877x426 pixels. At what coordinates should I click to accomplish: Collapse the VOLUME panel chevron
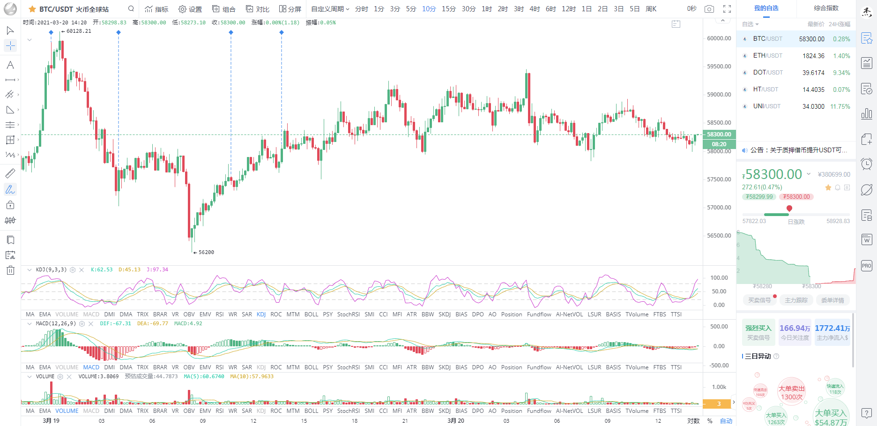(30, 377)
